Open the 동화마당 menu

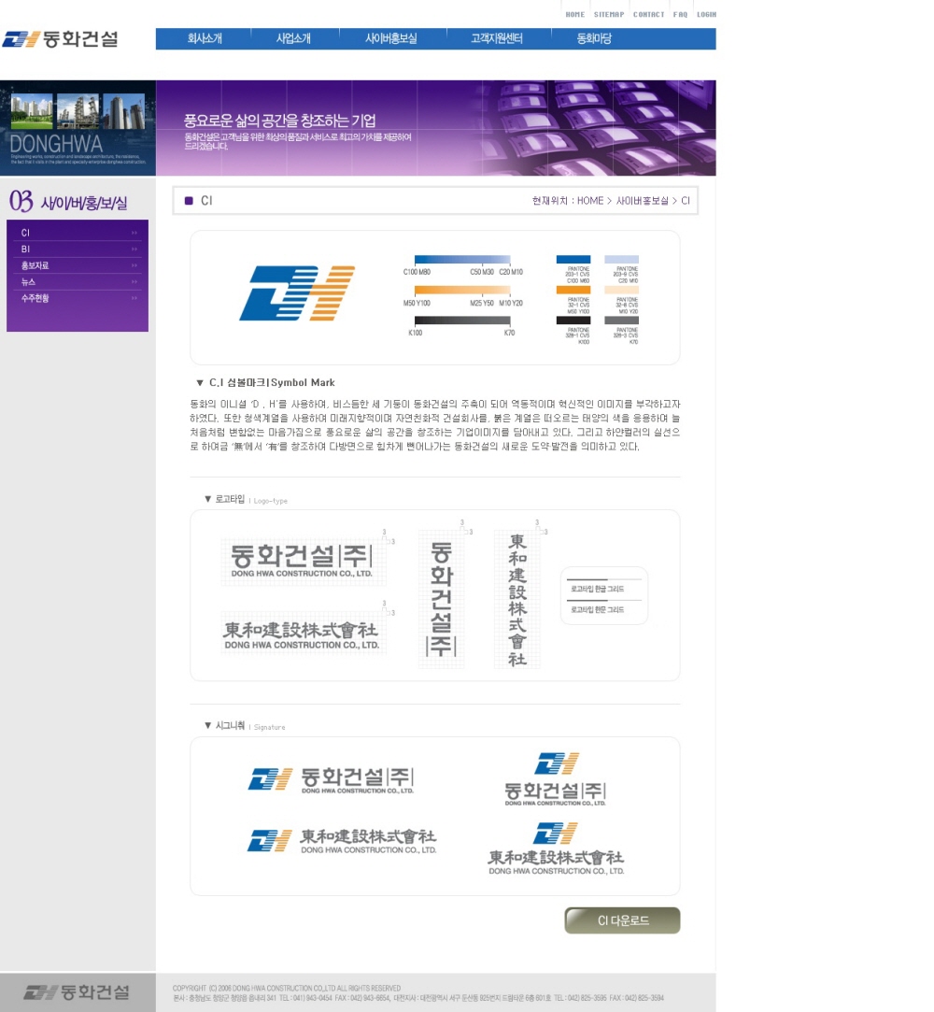point(594,39)
